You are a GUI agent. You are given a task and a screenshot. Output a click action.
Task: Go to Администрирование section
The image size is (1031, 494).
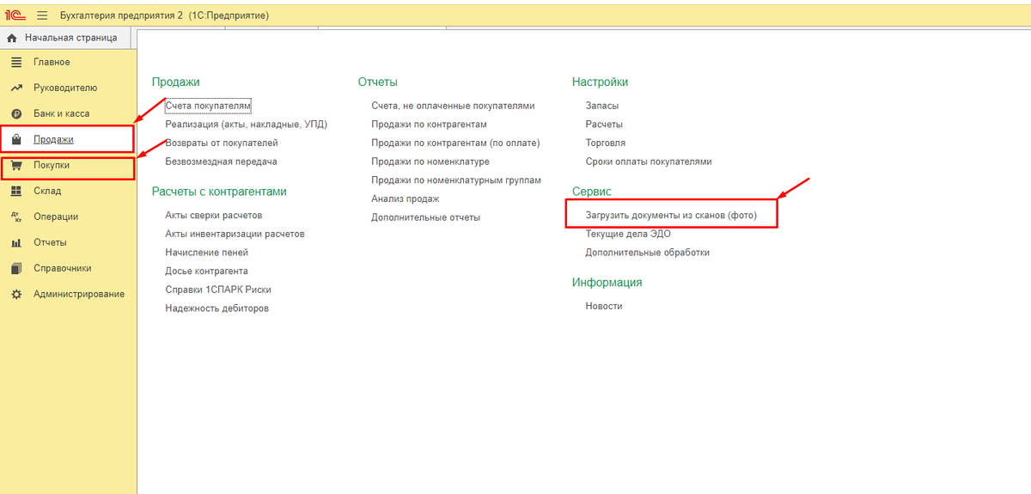(79, 294)
